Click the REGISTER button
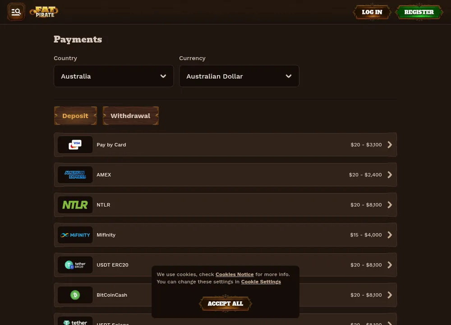 pyautogui.click(x=419, y=12)
